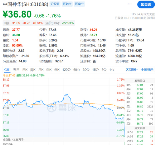Switch to the 分时 chart tab
The image size is (156, 145).
click(x=7, y=70)
